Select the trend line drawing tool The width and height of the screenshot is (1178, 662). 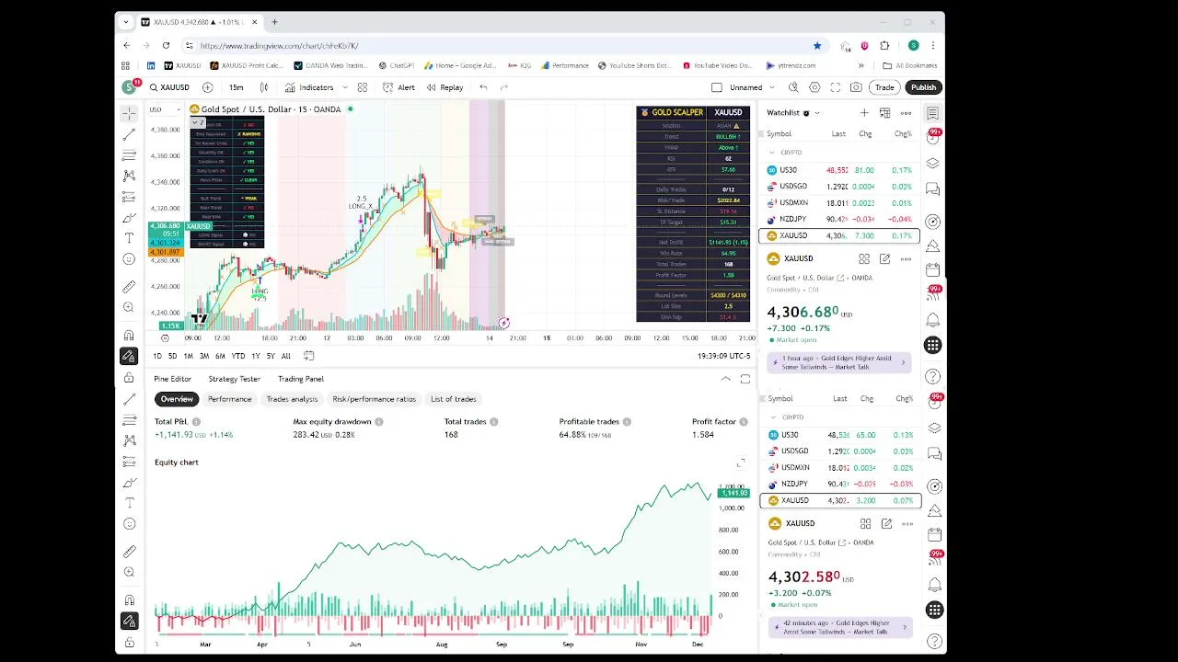[x=129, y=134]
